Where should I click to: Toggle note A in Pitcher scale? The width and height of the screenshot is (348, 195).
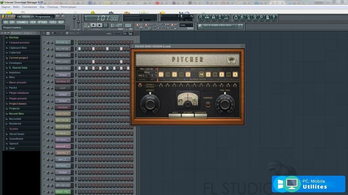pyautogui.click(x=222, y=74)
